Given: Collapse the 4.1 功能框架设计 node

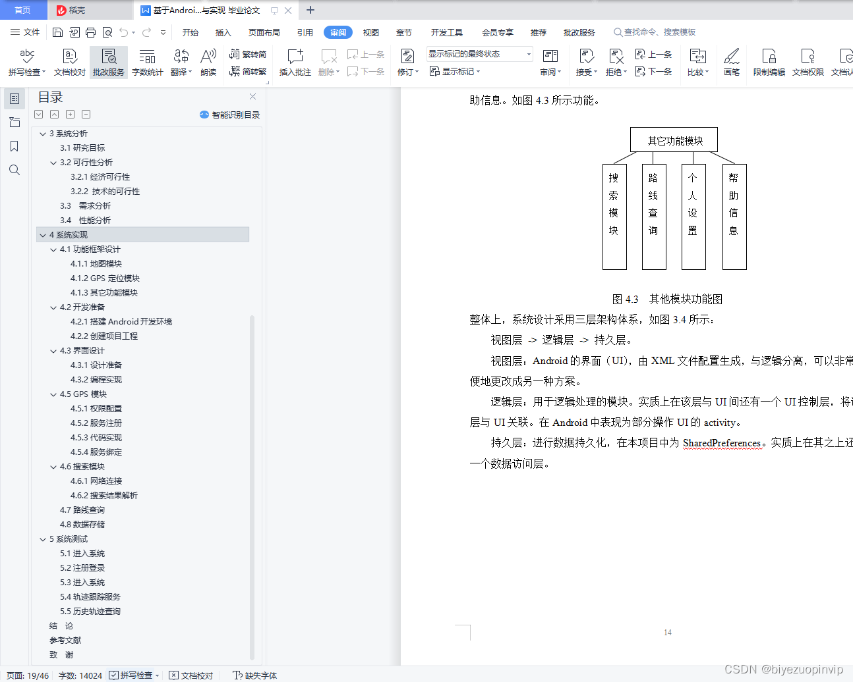Looking at the screenshot, I should pos(53,249).
